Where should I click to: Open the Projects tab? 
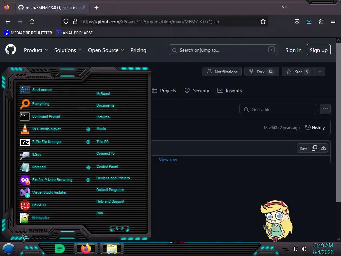[164, 91]
